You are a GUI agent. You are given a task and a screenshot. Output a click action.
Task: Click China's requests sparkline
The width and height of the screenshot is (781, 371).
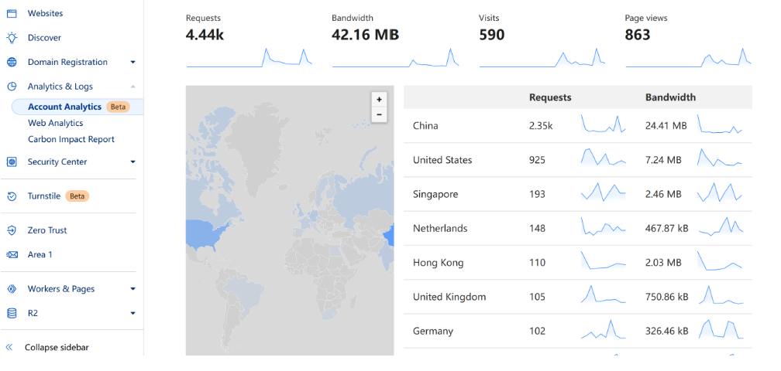[603, 124]
